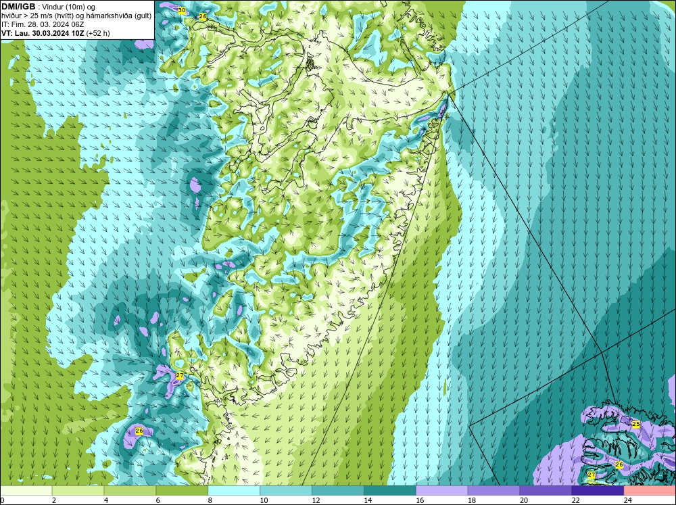This screenshot has height=505, width=676.
Task: Click the medium green 4–6 m/s legend swatch
Action: click(x=130, y=491)
